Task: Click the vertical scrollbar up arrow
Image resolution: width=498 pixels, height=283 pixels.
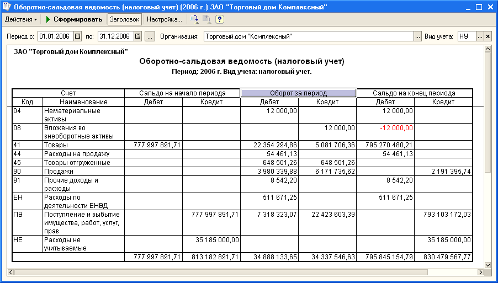Action: click(x=488, y=49)
